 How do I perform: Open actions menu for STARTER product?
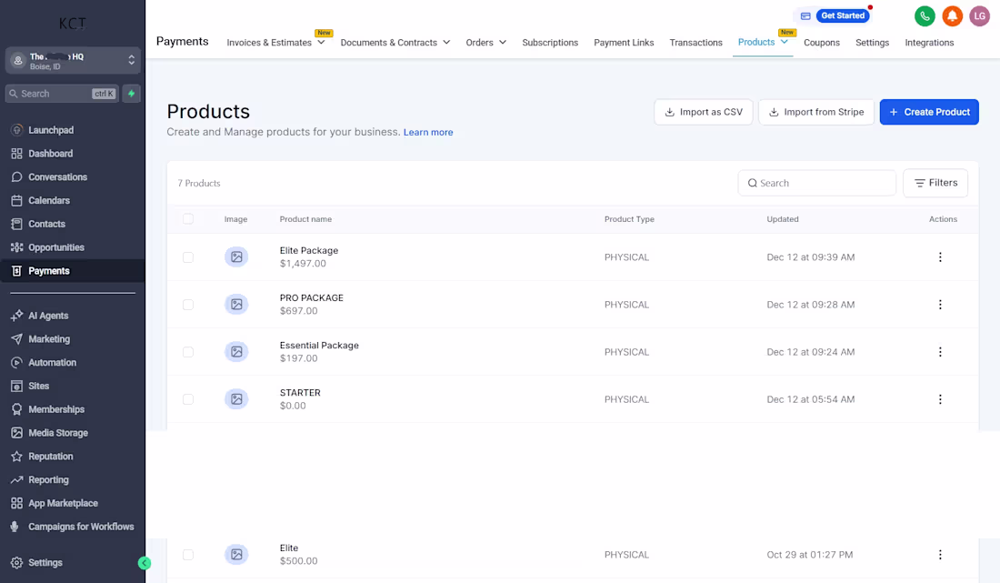click(940, 399)
